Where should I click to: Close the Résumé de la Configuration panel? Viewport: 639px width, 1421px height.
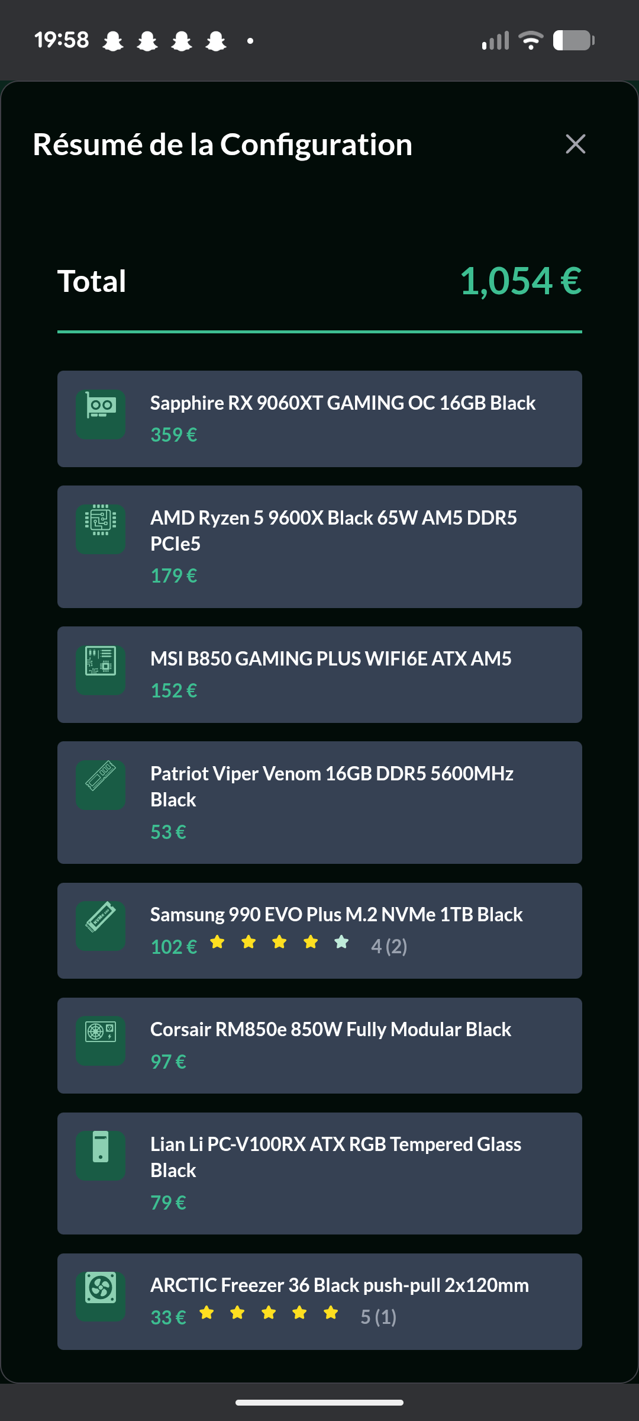click(x=575, y=144)
